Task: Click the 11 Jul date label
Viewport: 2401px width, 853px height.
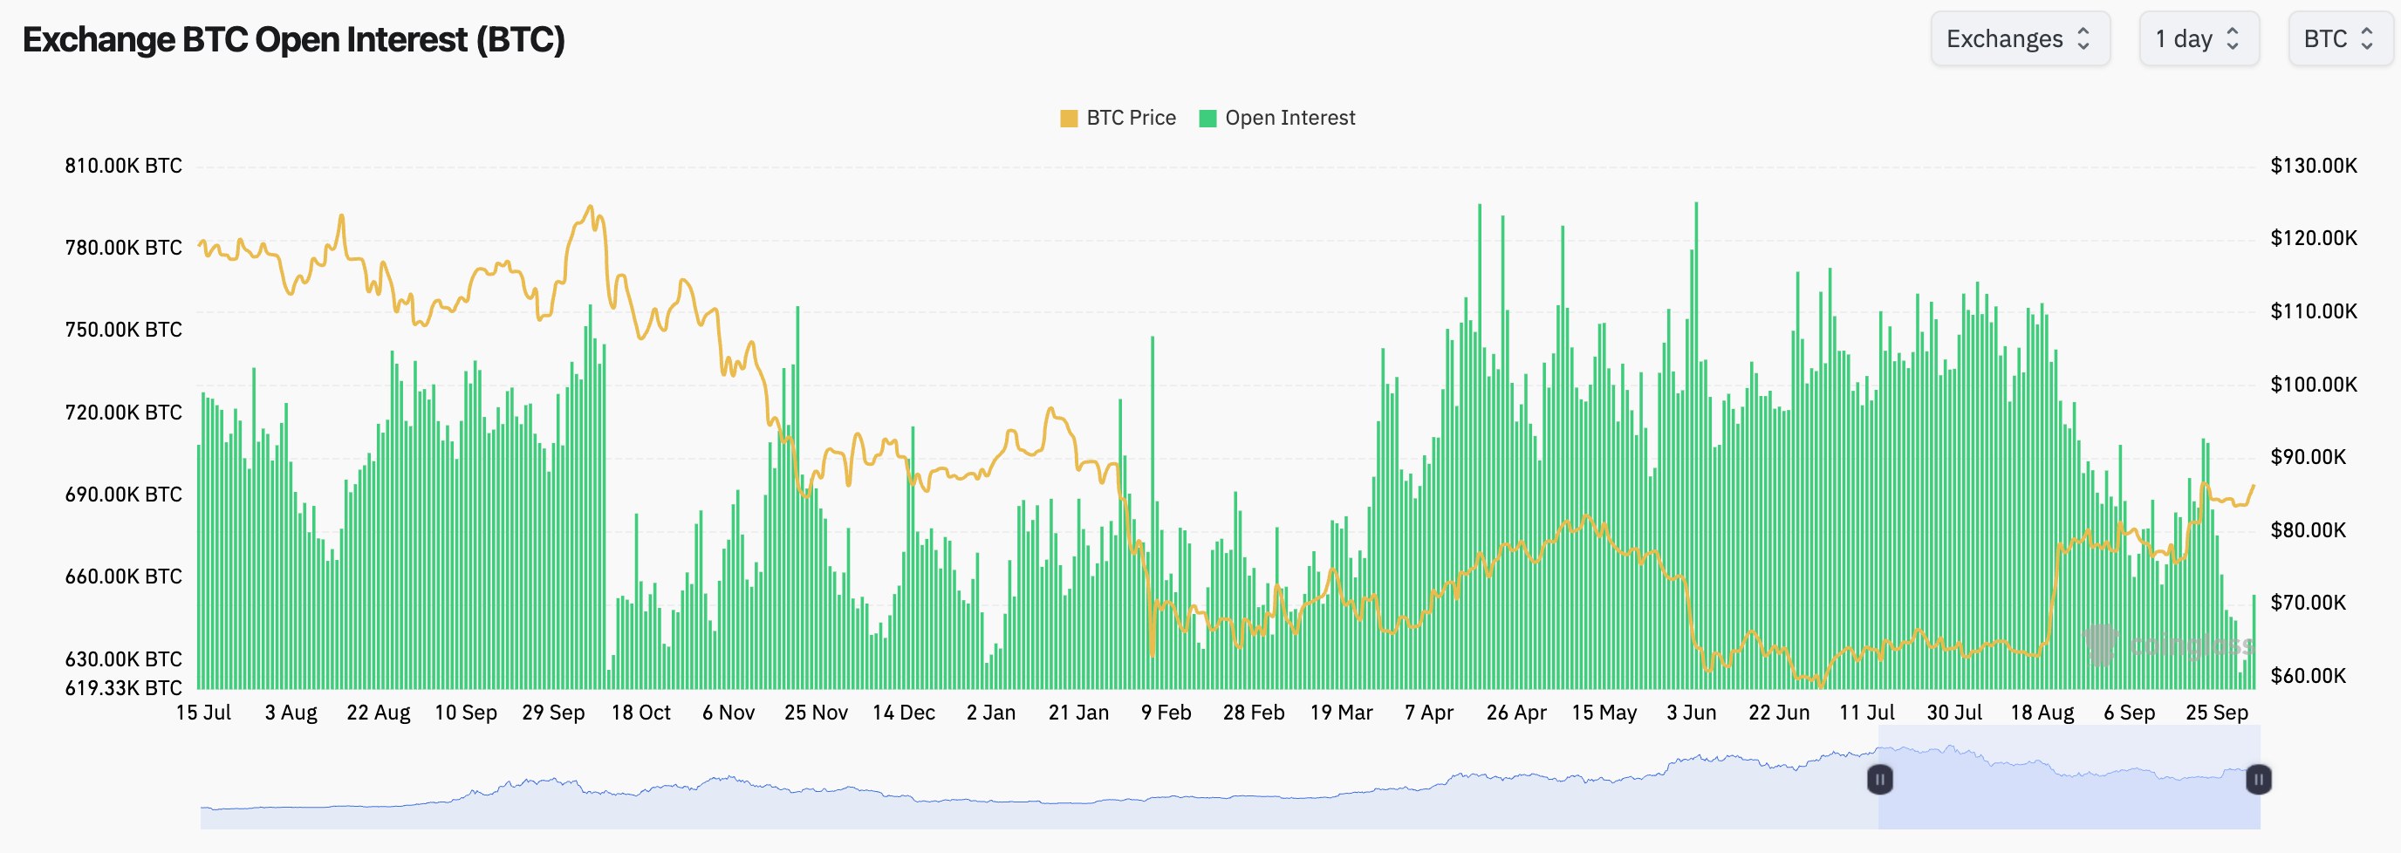Action: click(x=1867, y=713)
